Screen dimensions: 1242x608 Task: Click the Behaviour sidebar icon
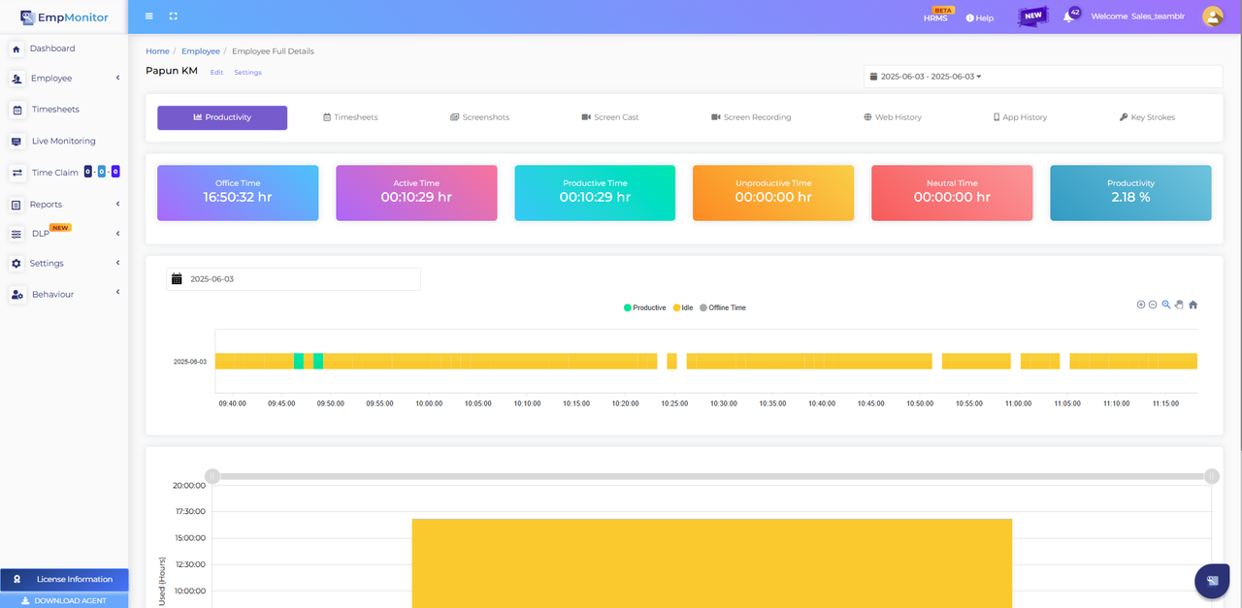tap(17, 295)
